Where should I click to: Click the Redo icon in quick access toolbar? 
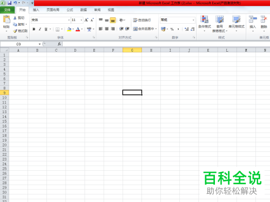24,3
